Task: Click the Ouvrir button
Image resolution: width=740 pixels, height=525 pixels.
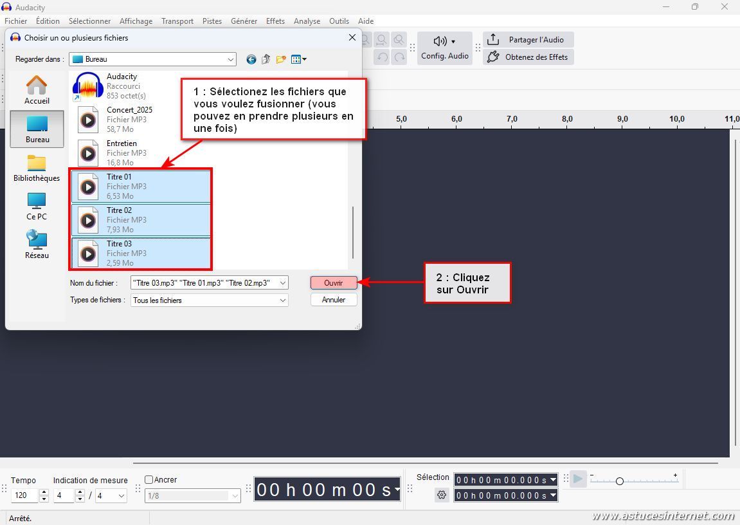Action: (x=333, y=283)
